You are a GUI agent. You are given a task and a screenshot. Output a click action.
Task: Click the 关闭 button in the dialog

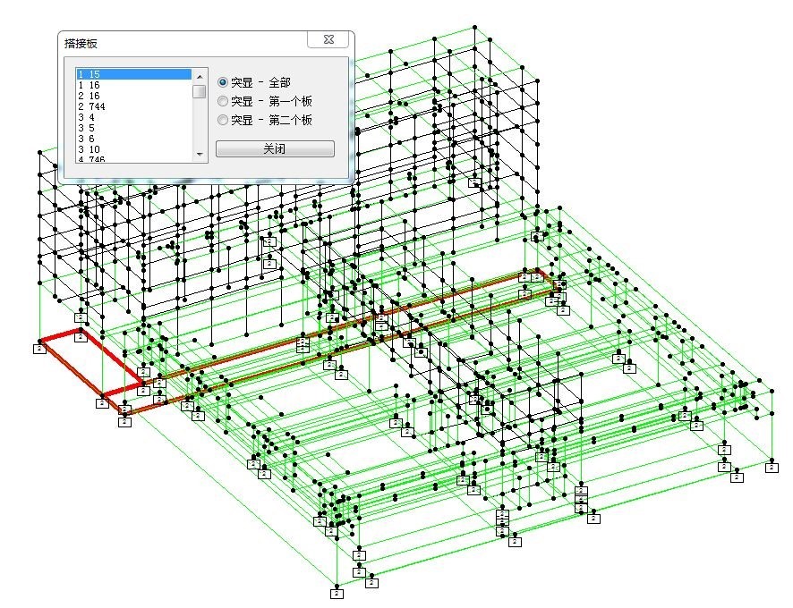tap(275, 149)
